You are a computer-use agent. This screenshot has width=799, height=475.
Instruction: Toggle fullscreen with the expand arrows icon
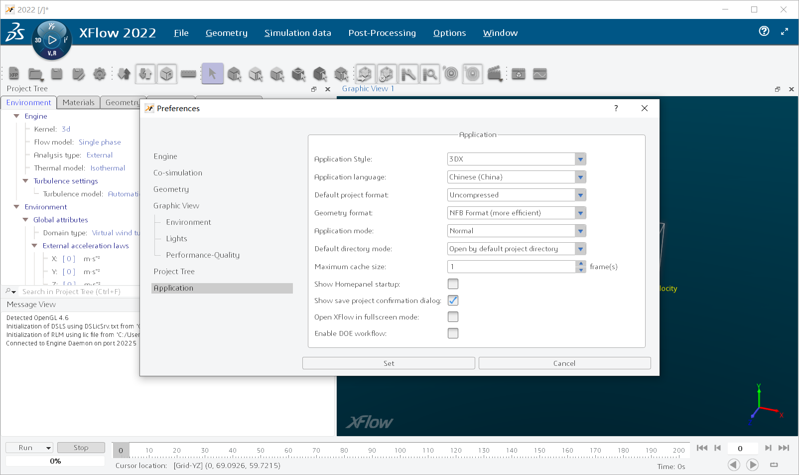point(785,31)
